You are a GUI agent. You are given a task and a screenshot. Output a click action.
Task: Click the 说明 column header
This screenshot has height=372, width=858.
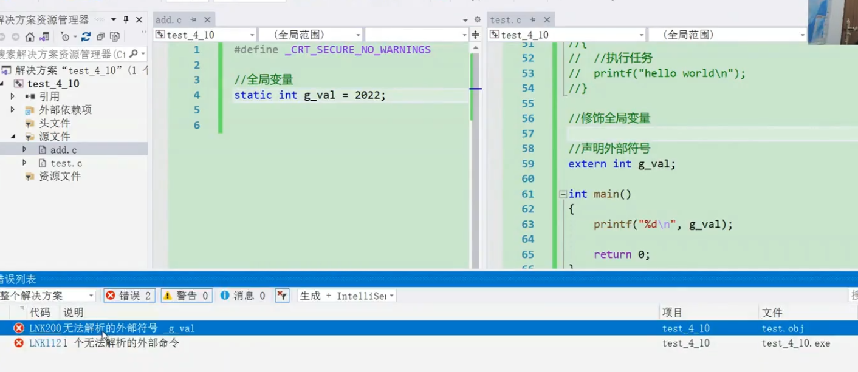point(74,313)
